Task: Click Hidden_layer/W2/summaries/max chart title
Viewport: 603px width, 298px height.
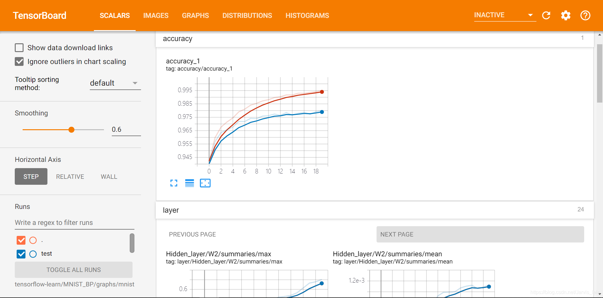Action: click(x=219, y=254)
